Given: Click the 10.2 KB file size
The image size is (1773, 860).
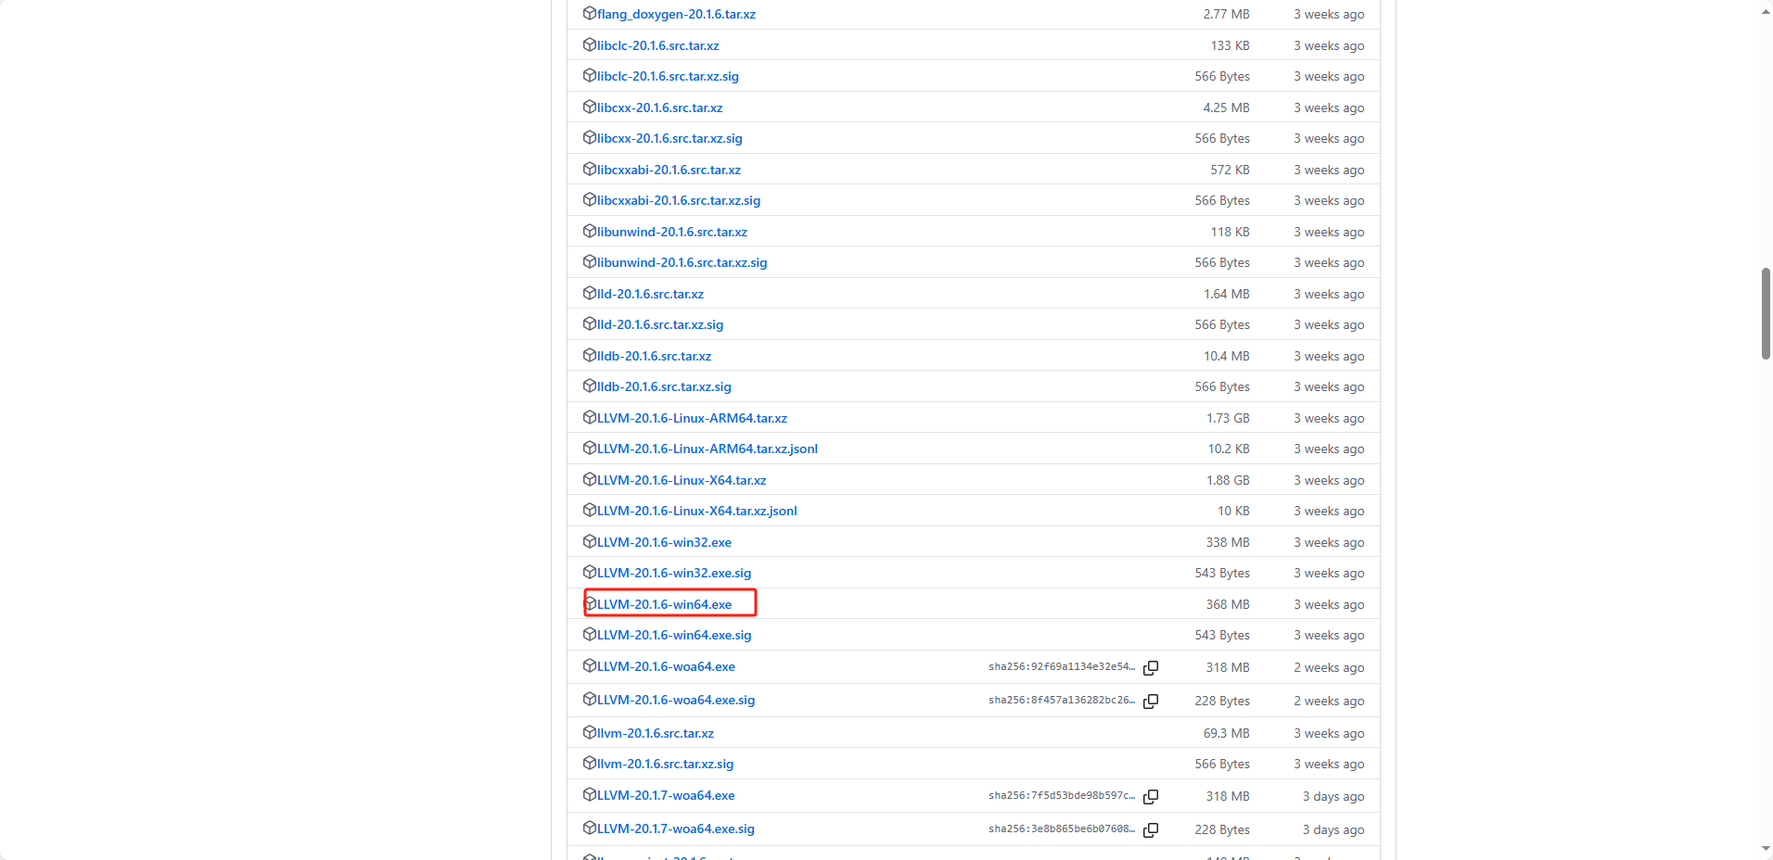Looking at the screenshot, I should [1229, 449].
